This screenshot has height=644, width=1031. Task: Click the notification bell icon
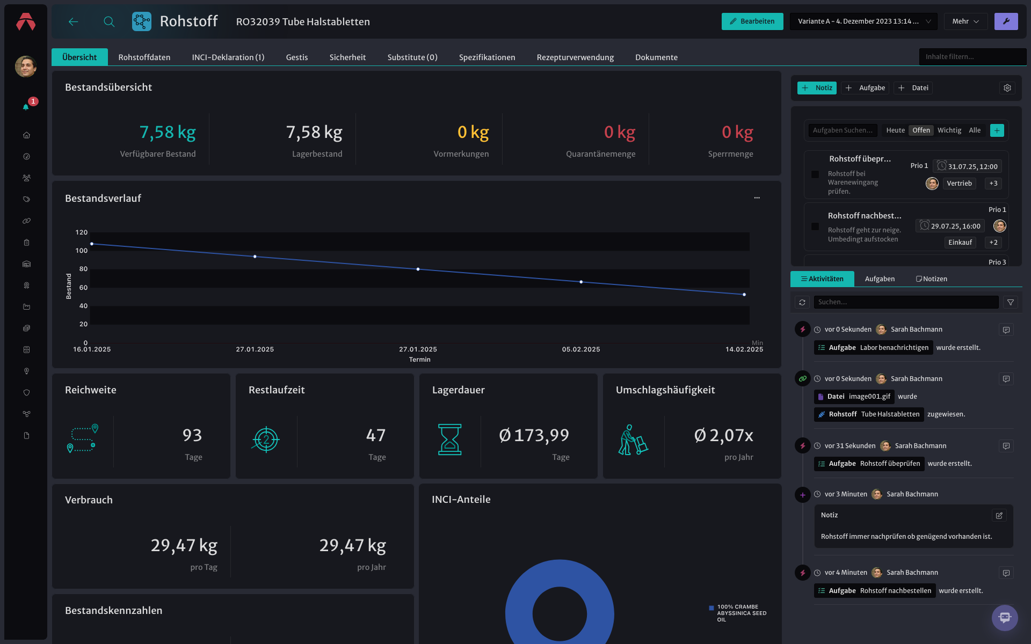[x=26, y=107]
